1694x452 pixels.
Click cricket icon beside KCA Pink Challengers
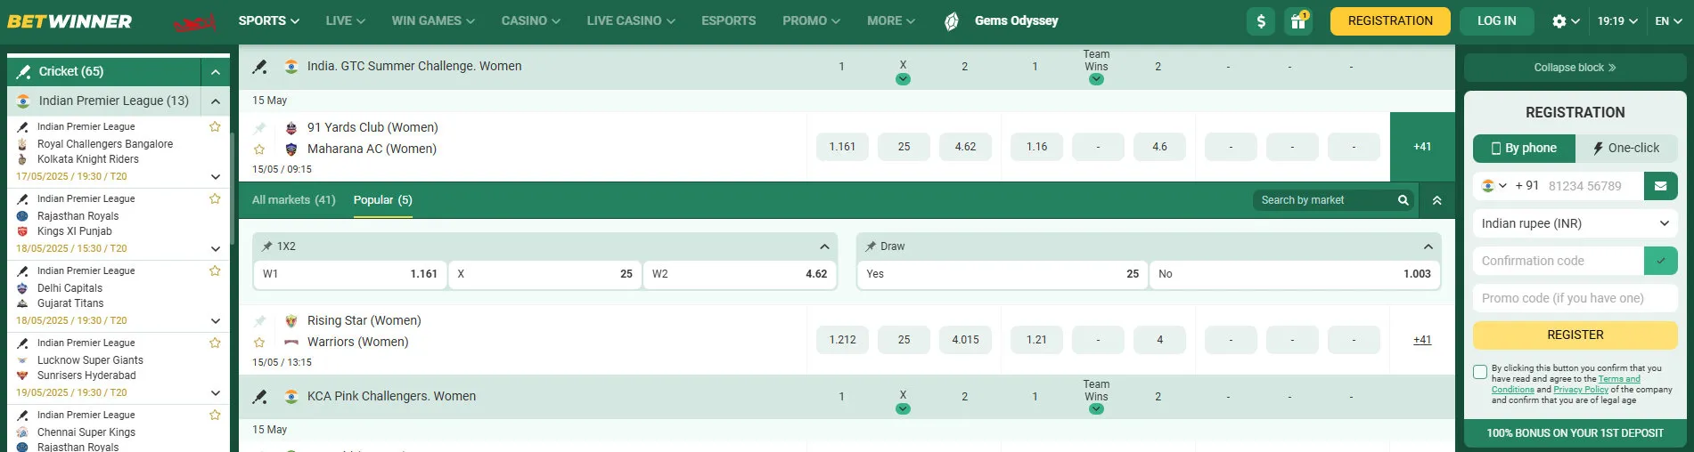(260, 397)
